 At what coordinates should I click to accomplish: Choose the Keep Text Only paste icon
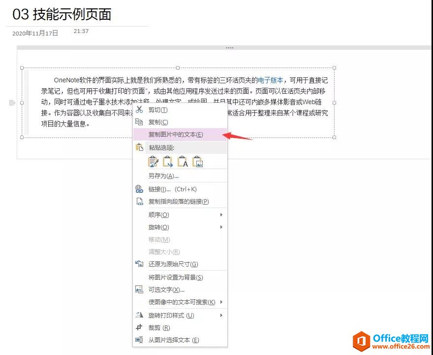[x=183, y=162]
